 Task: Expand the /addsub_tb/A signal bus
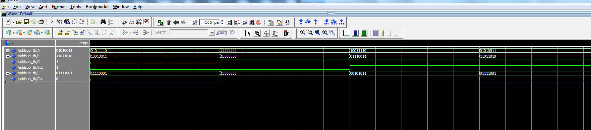click(x=8, y=51)
